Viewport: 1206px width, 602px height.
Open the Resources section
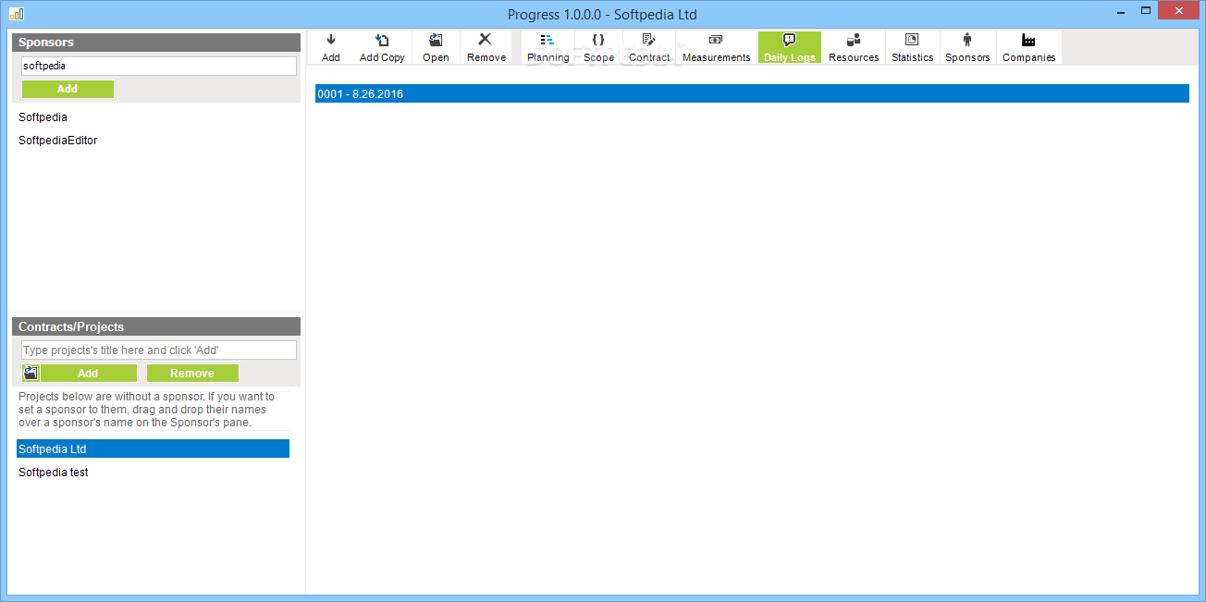[854, 47]
